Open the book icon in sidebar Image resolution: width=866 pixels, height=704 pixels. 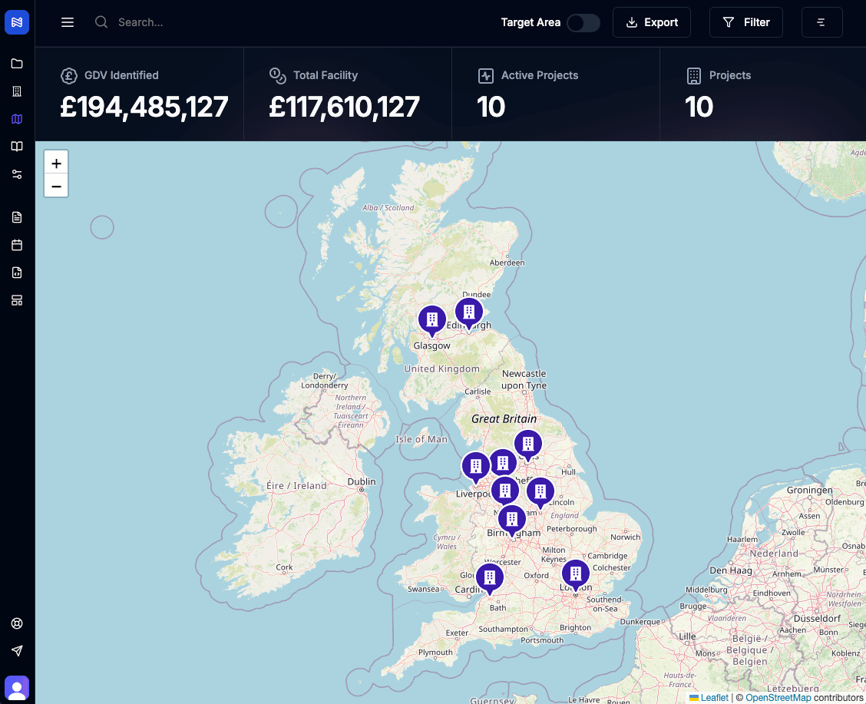[17, 147]
